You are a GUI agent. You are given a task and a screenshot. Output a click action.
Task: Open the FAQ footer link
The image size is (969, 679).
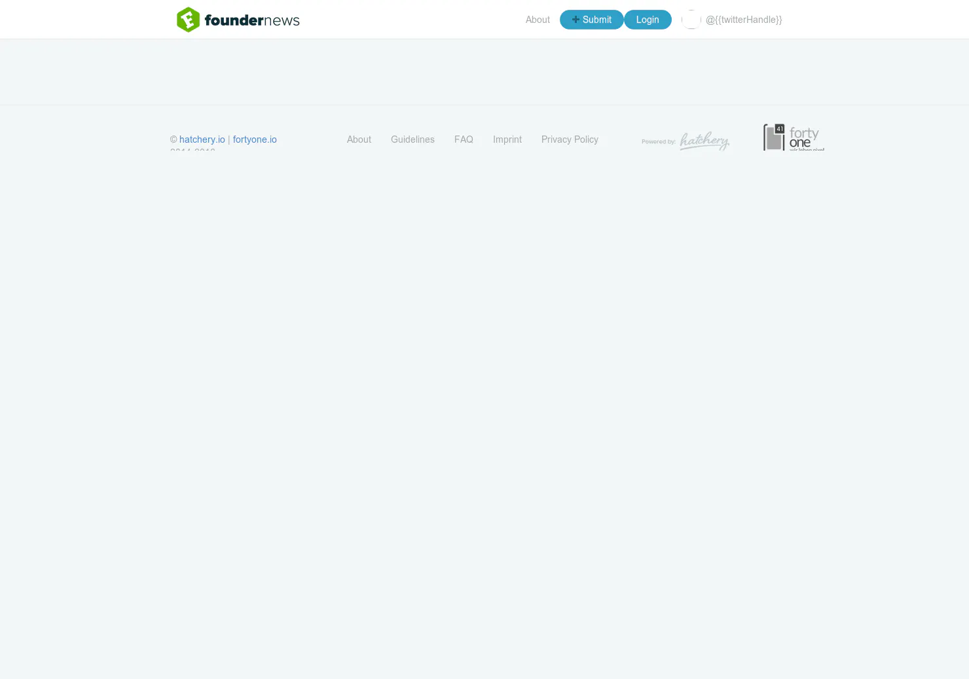[464, 139]
